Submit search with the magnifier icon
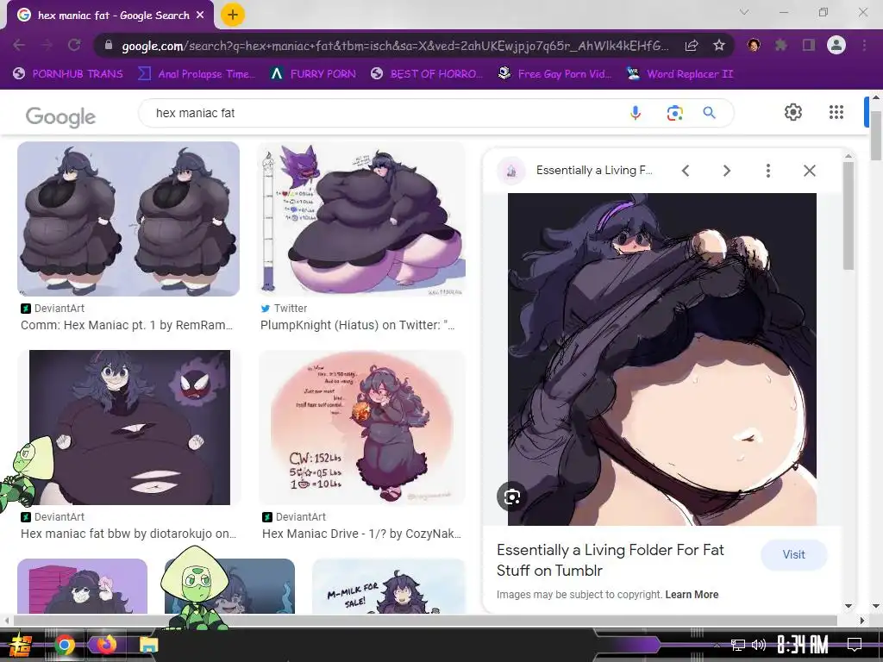 tap(710, 113)
